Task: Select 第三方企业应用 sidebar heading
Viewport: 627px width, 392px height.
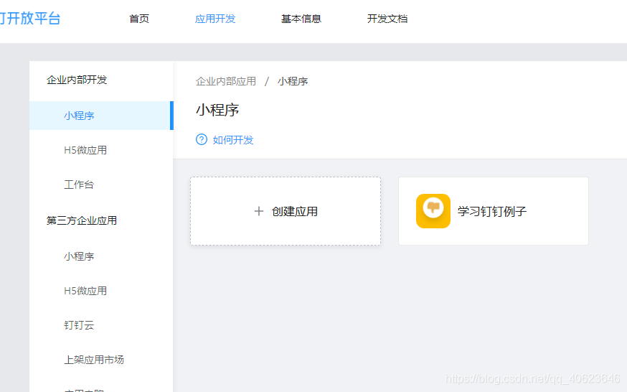Action: (82, 220)
